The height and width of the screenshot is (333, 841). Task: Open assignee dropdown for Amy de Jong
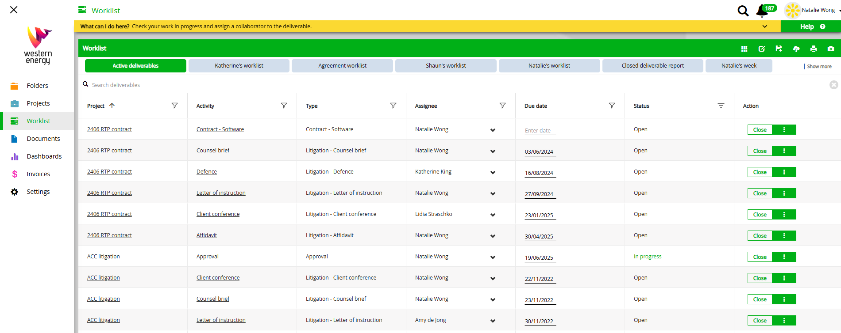(493, 321)
